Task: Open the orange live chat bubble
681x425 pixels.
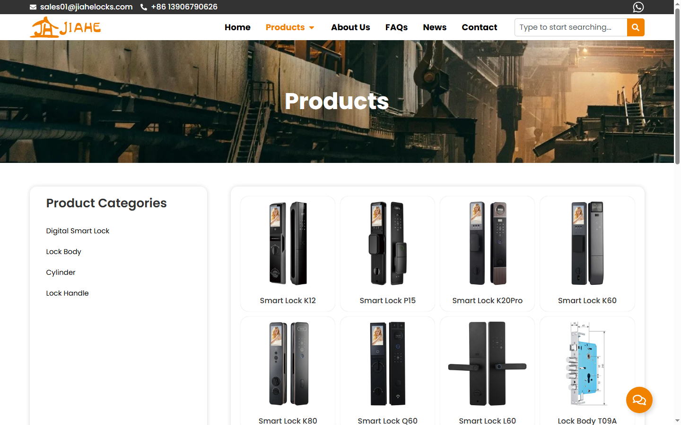Action: pyautogui.click(x=639, y=400)
